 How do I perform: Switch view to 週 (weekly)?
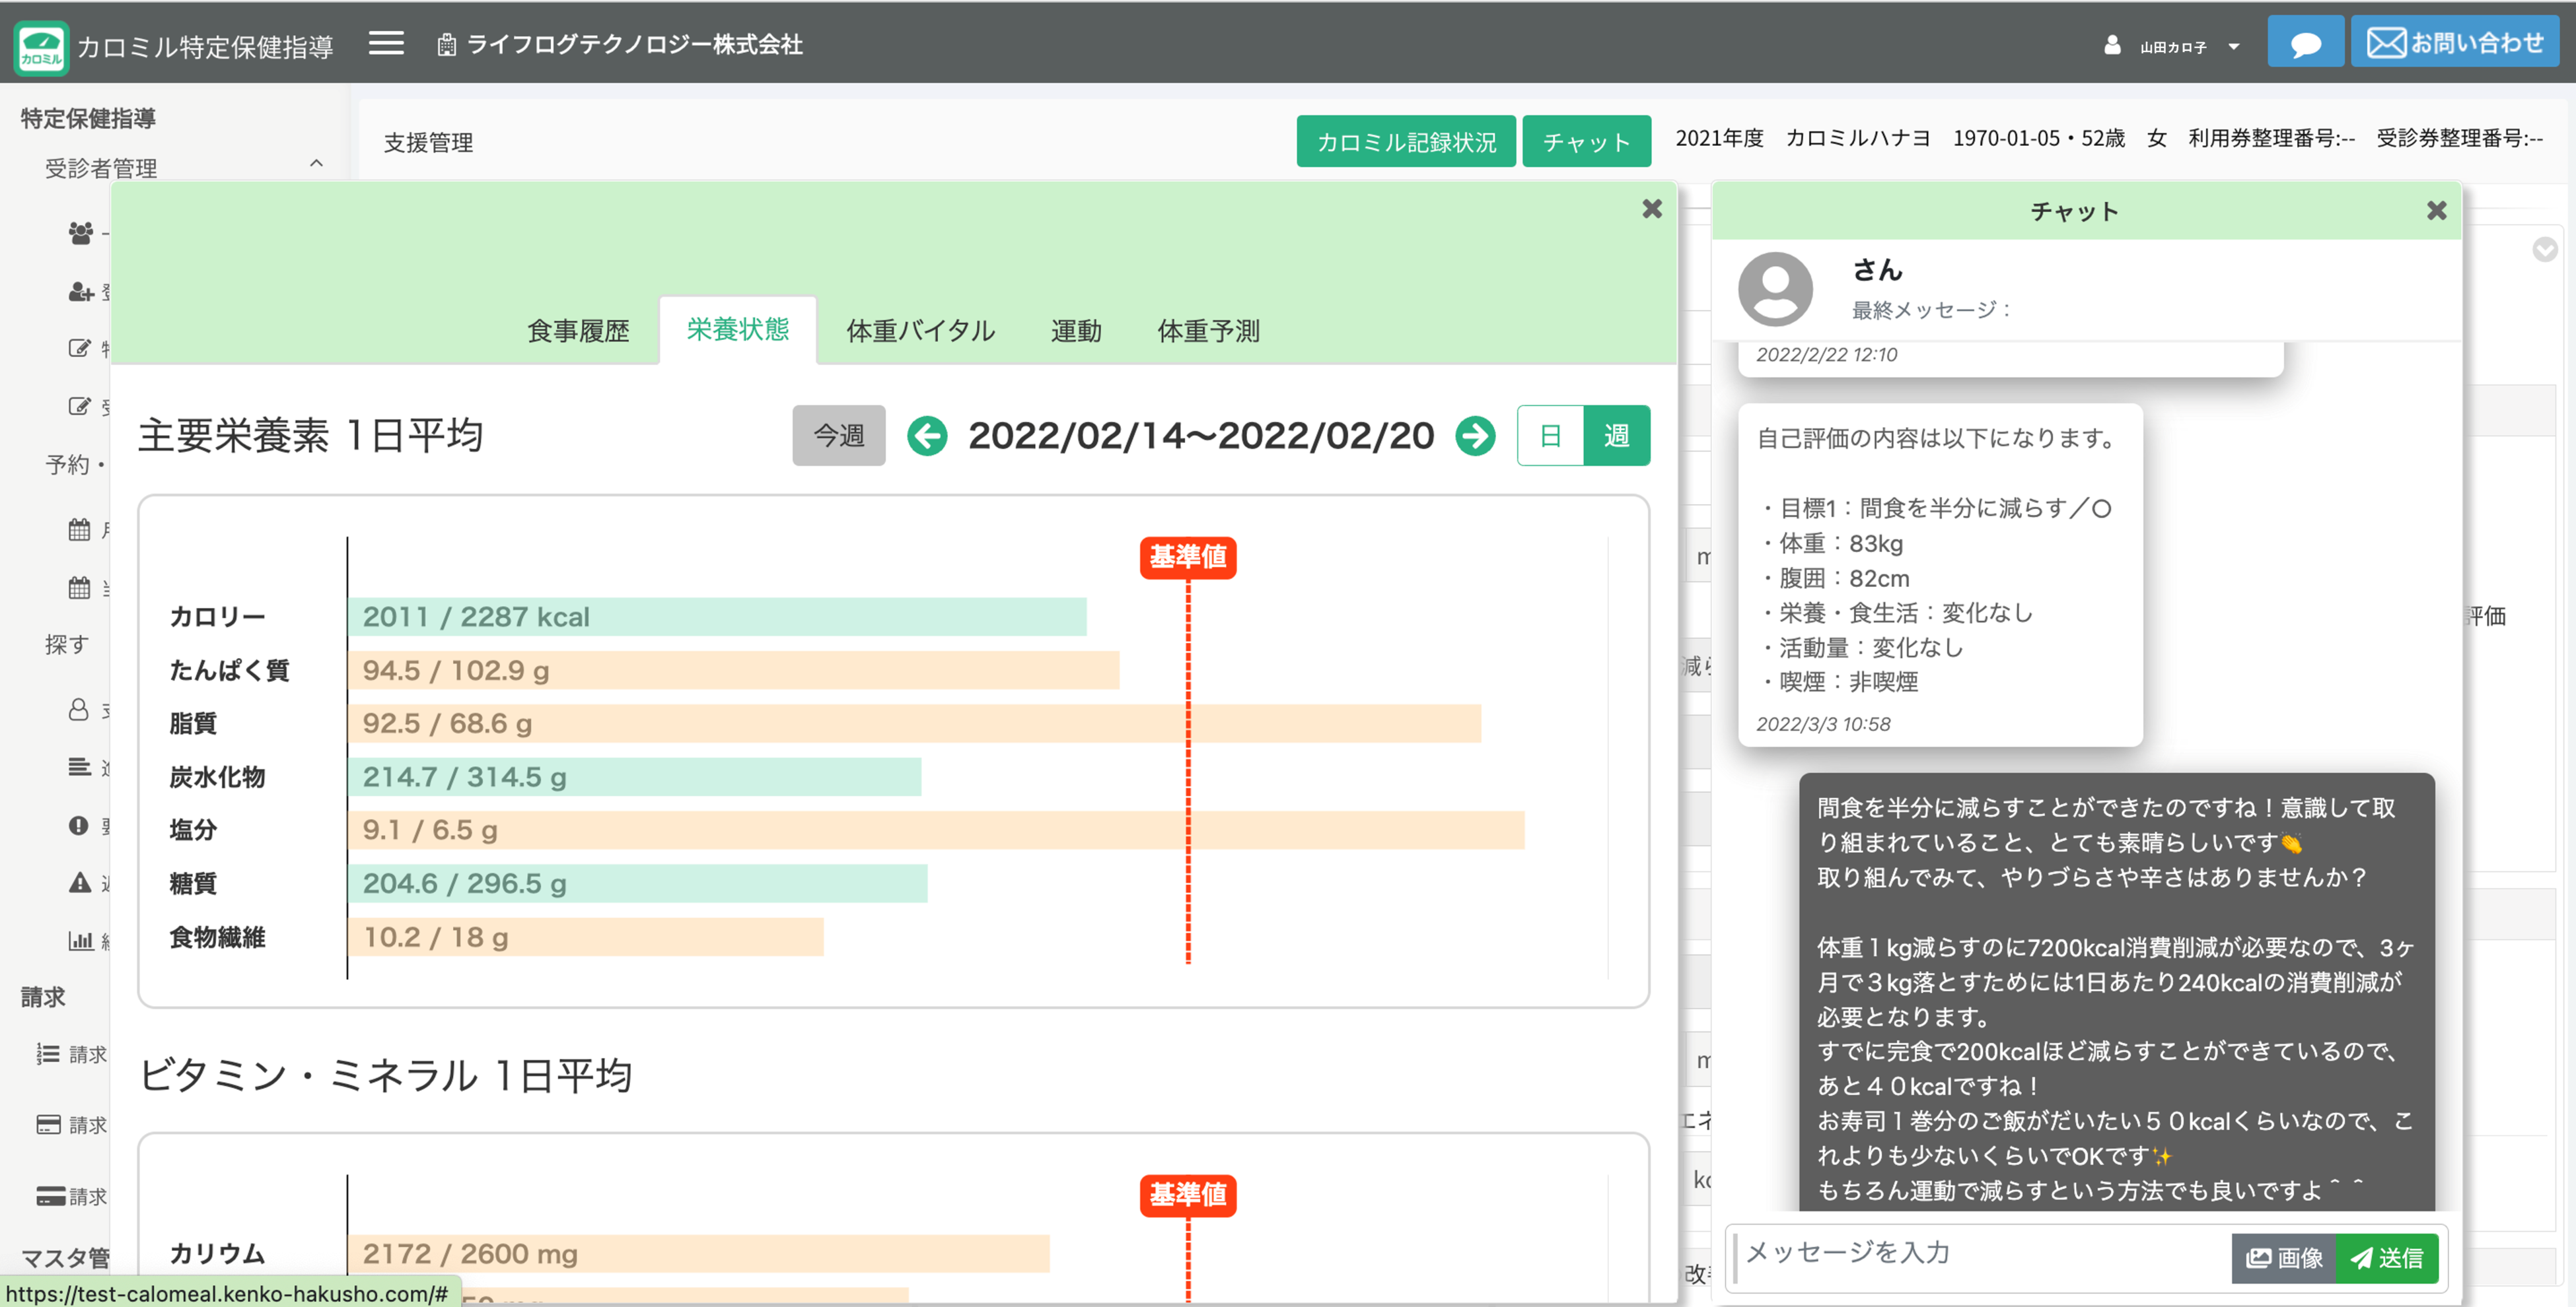(x=1616, y=436)
